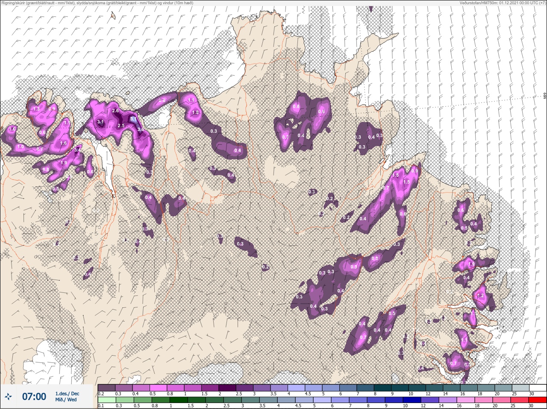547x409 pixels.
Task: Select the 0.2–0.3 swatch in the upper legend row
Action: click(106, 388)
